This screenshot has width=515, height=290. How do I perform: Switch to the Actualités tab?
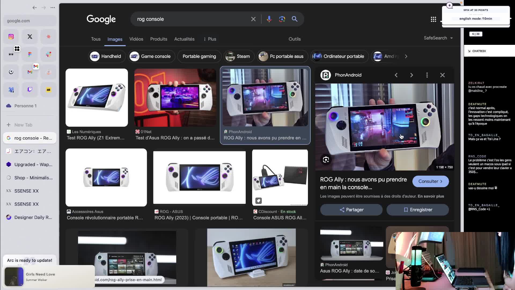(x=184, y=39)
